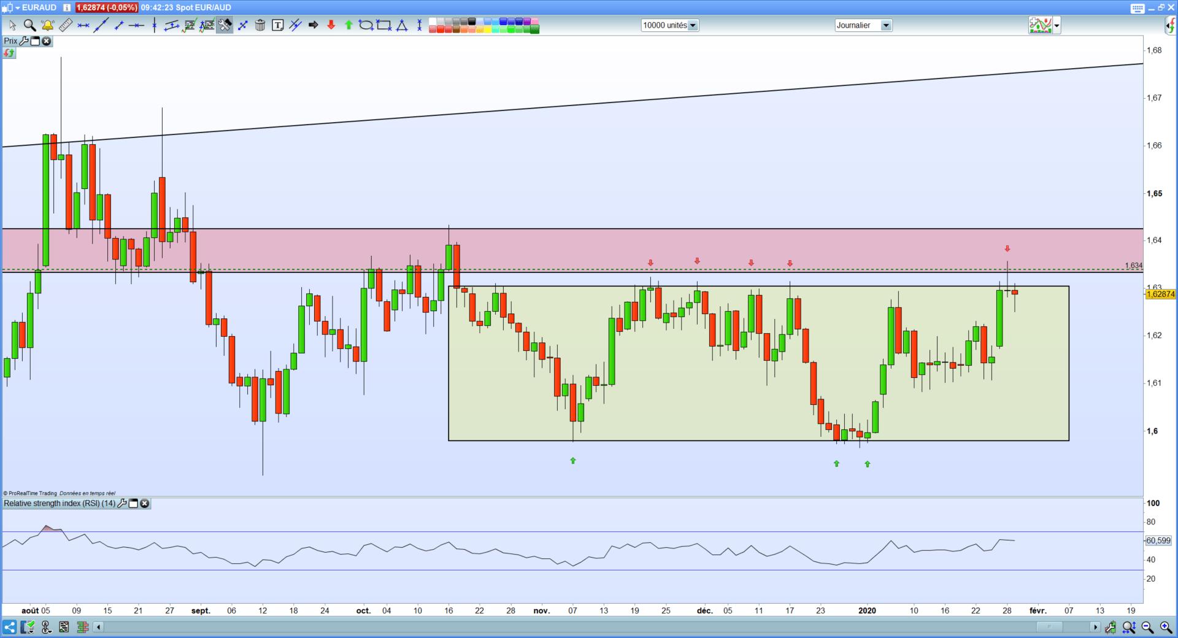Open the bottom-bar notes list icon
Viewport: 1178px width, 638px height.
click(x=64, y=627)
